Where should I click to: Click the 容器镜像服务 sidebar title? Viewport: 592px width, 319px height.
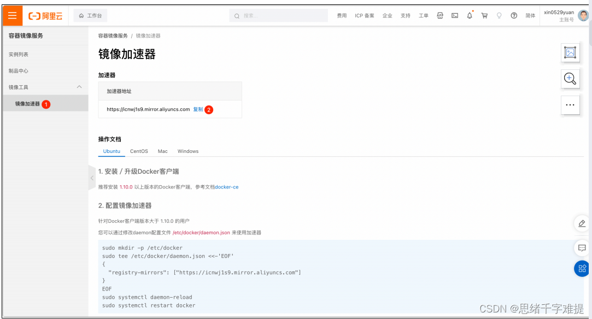(26, 36)
